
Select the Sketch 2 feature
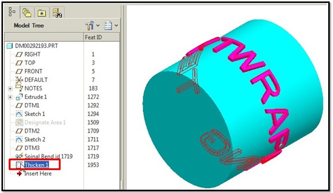coord(35,139)
